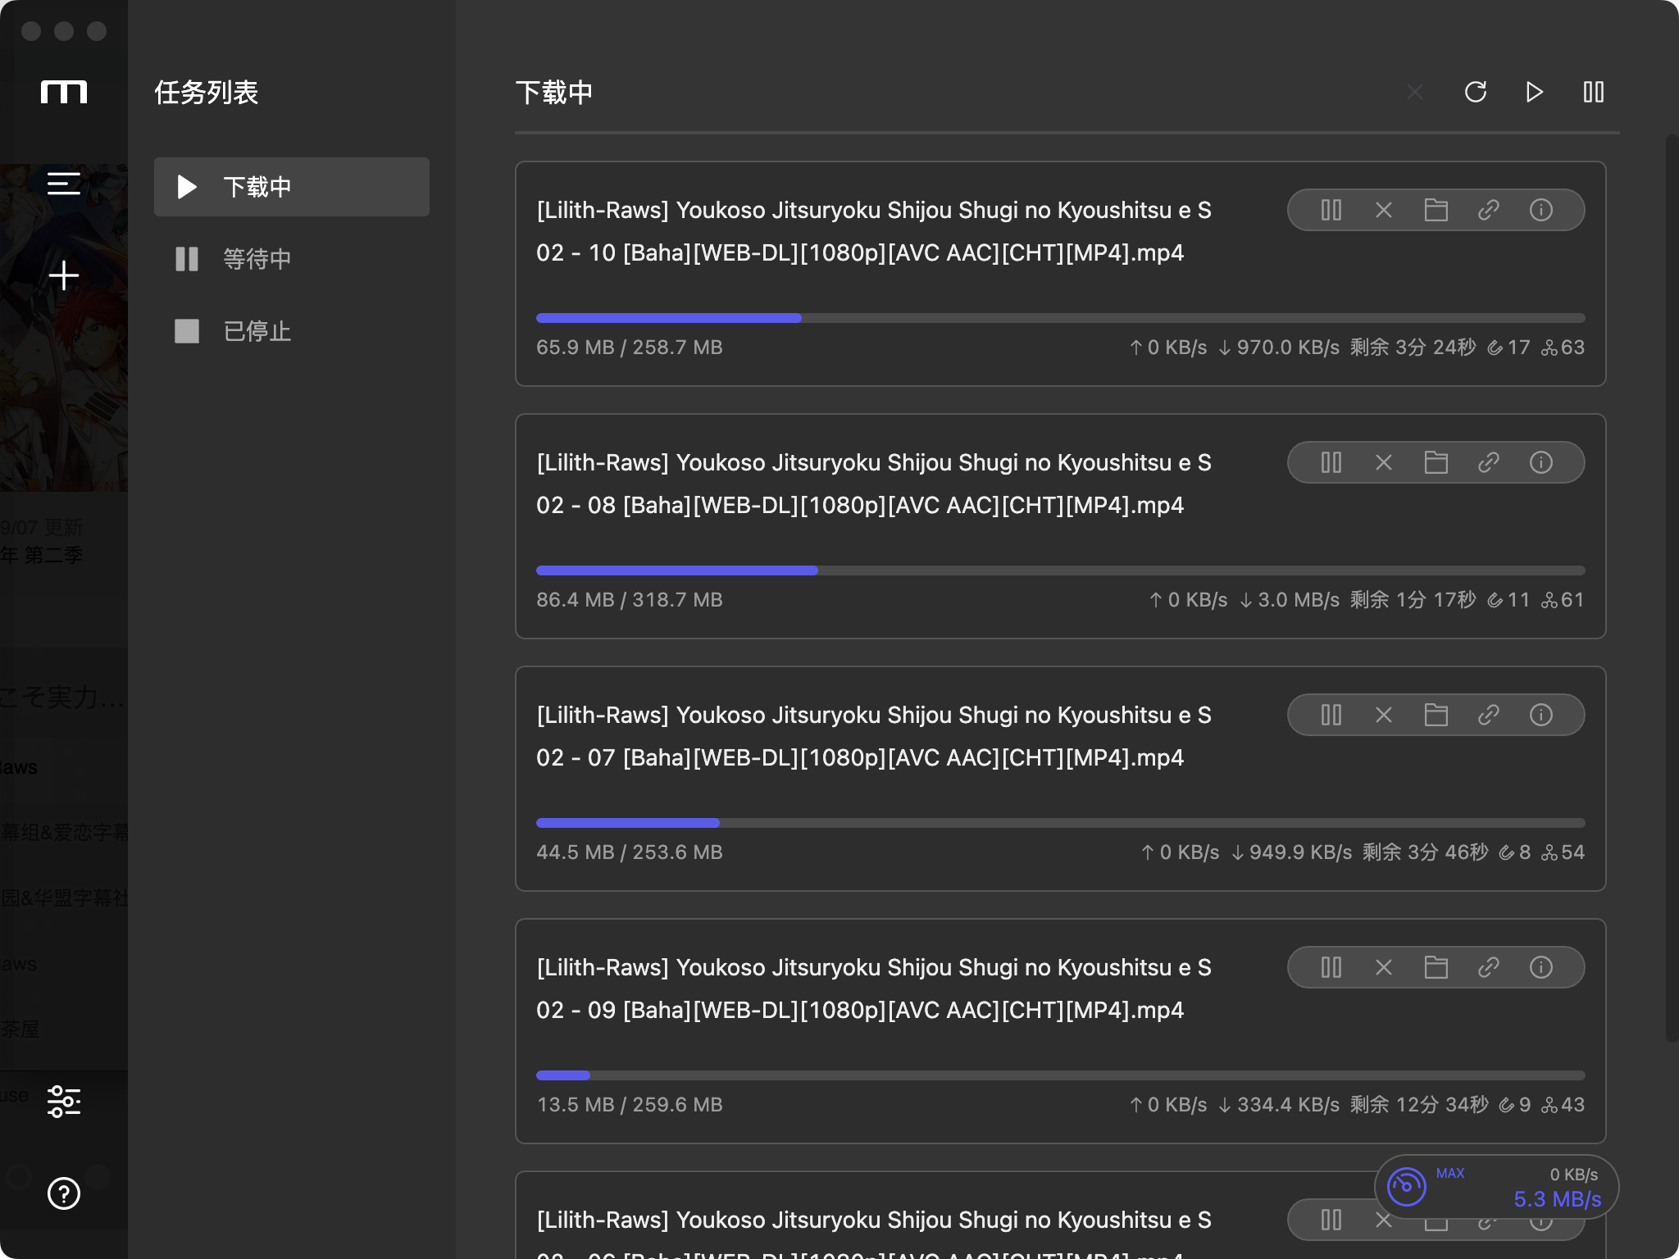This screenshot has height=1259, width=1679.
Task: Copy link for episode 08 task
Action: coord(1489,462)
